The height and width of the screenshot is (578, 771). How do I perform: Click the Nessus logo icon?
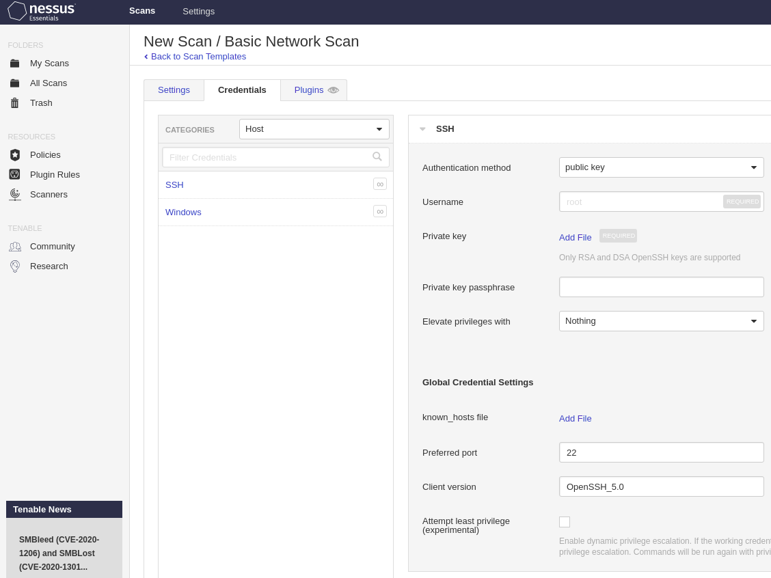[x=17, y=11]
